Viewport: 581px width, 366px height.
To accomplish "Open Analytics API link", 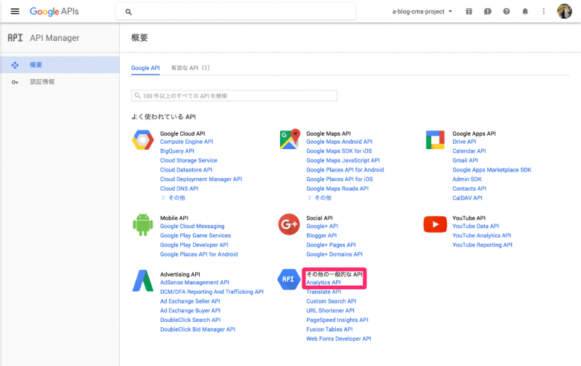I will click(323, 283).
